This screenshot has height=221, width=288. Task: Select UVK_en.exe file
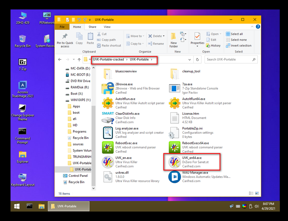[x=120, y=162]
